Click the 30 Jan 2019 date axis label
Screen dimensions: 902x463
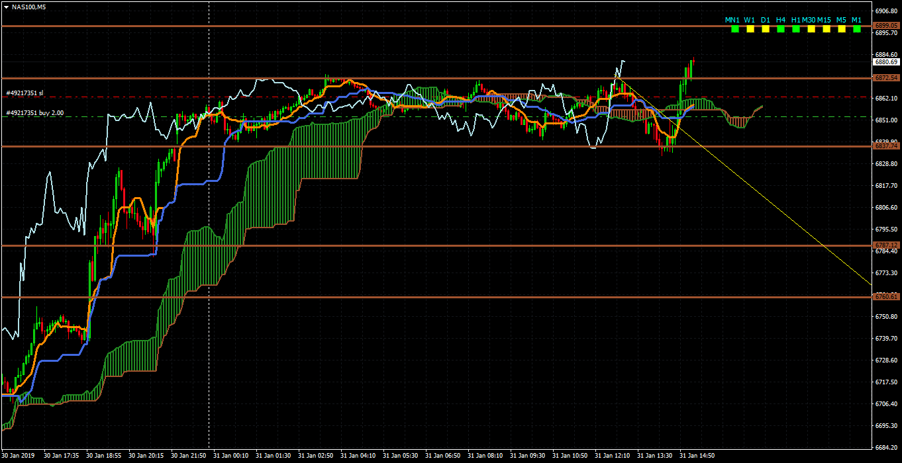(19, 456)
